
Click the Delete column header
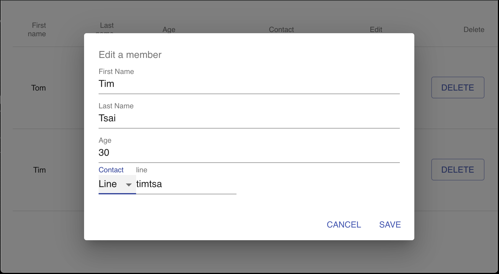[x=474, y=30]
